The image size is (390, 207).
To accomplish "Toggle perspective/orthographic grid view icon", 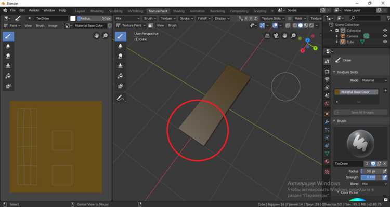I will click(x=267, y=36).
